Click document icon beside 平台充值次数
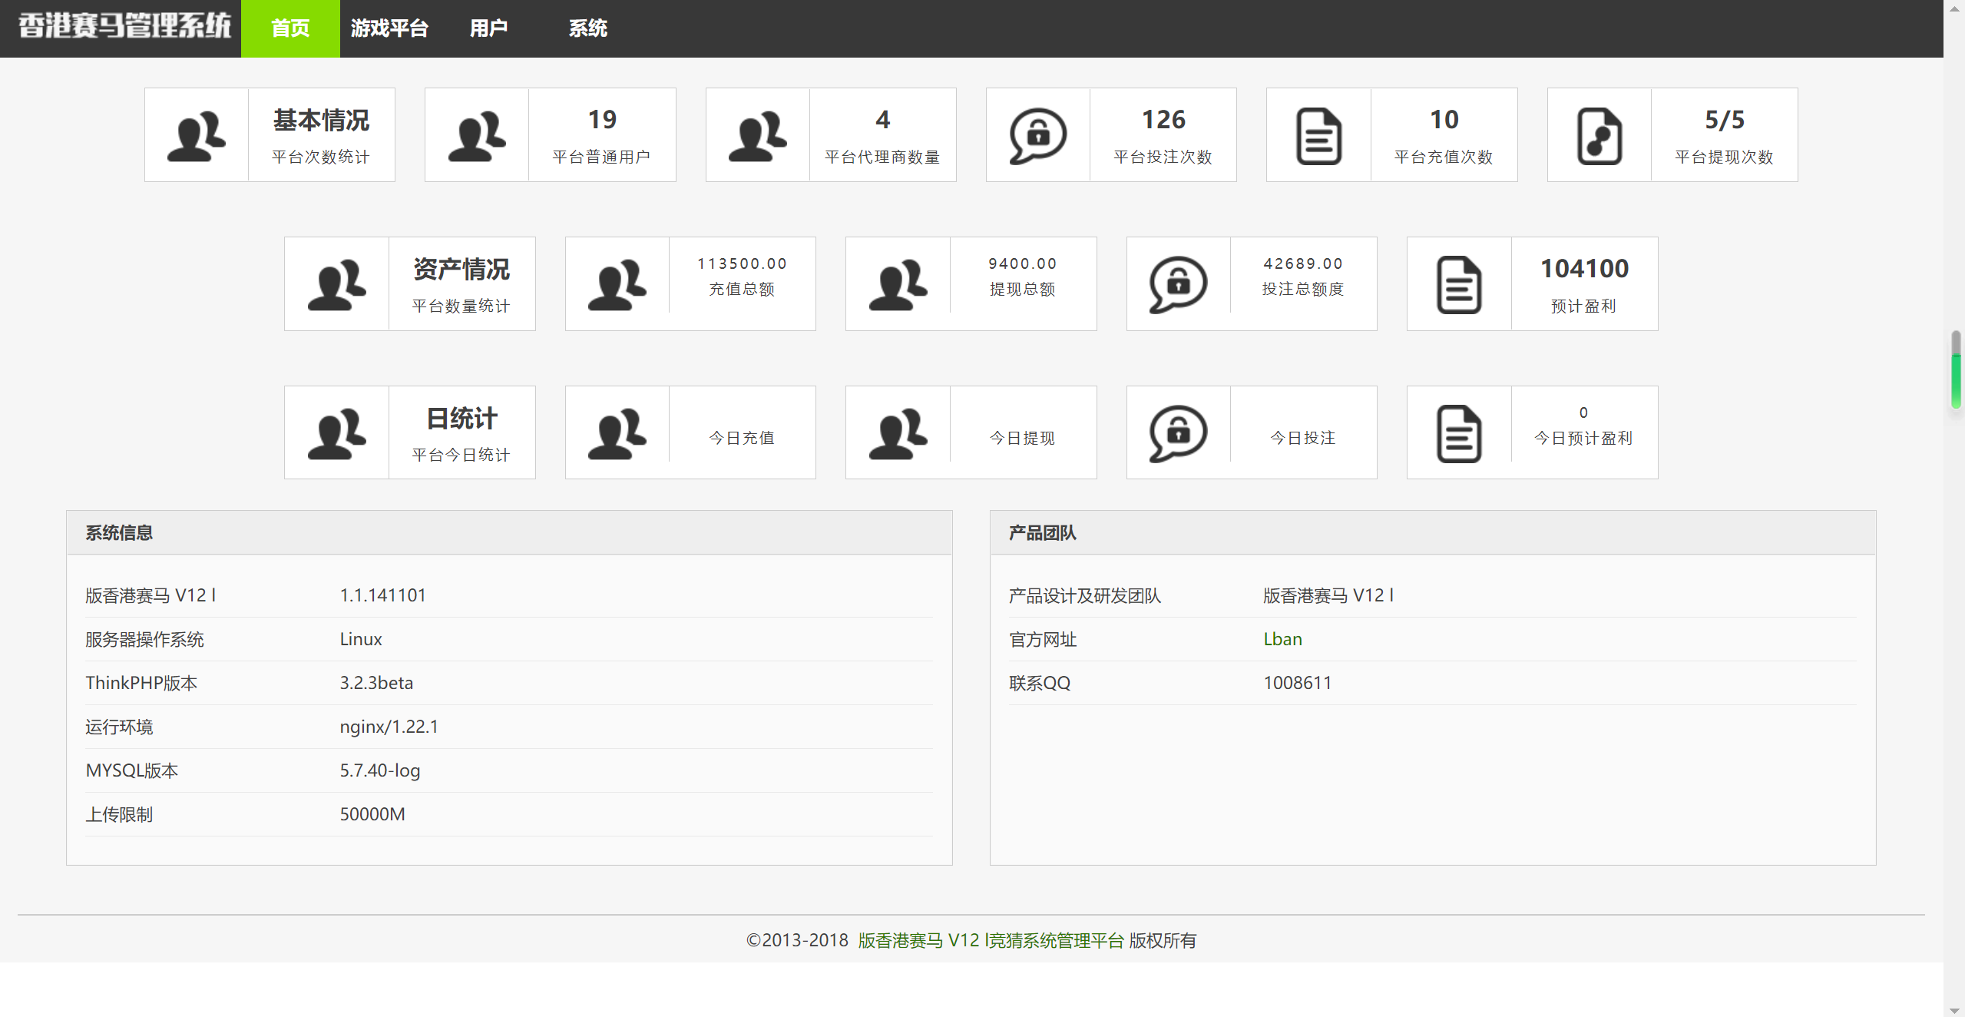This screenshot has height=1017, width=1965. (x=1318, y=135)
